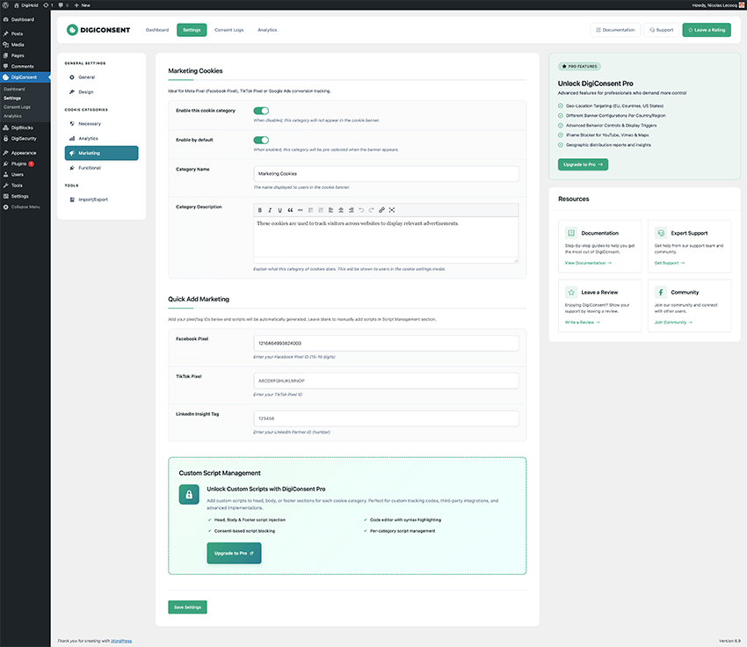Select Functional cookie category in sidebar
Image resolution: width=747 pixels, height=647 pixels.
pos(90,167)
